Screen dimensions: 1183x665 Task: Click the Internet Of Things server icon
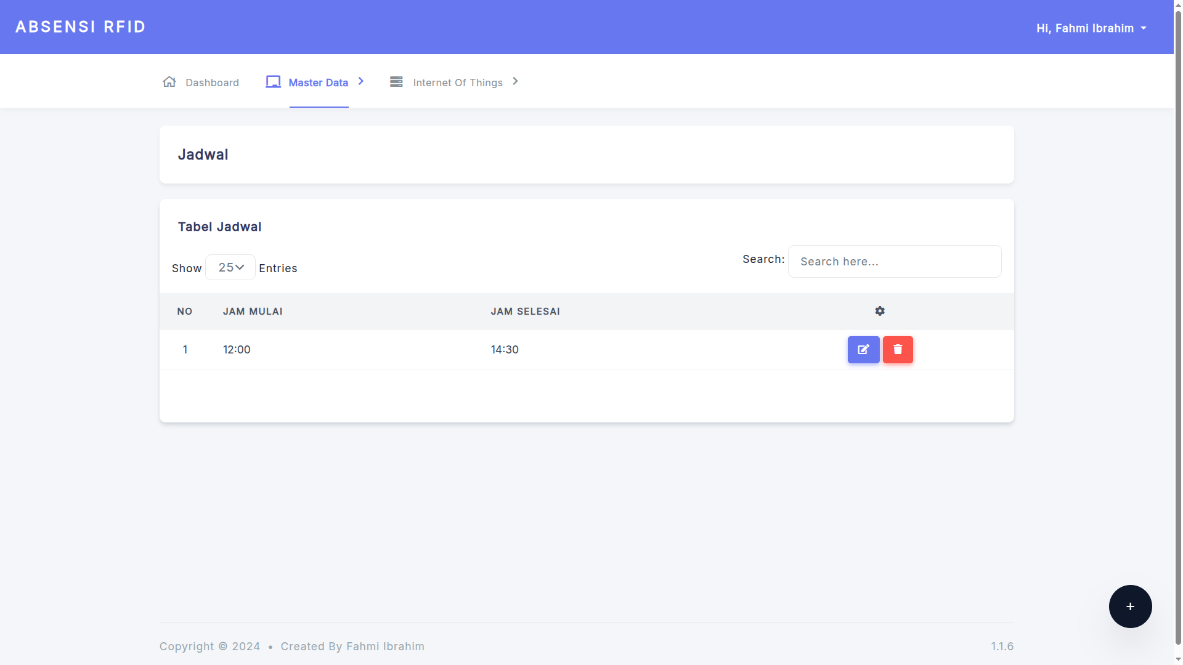click(x=396, y=82)
